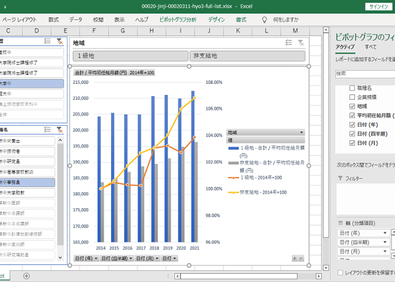
Task: Toggle multi-select in job title slicer
Action: pos(47,129)
